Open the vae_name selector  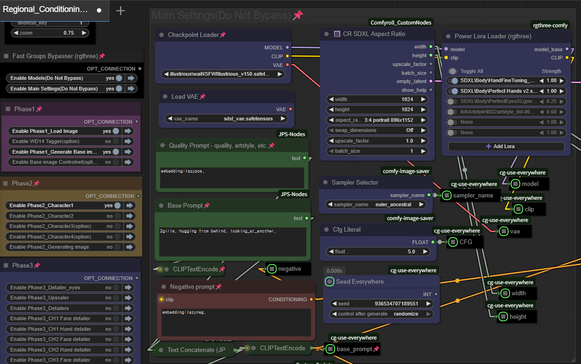pyautogui.click(x=226, y=119)
